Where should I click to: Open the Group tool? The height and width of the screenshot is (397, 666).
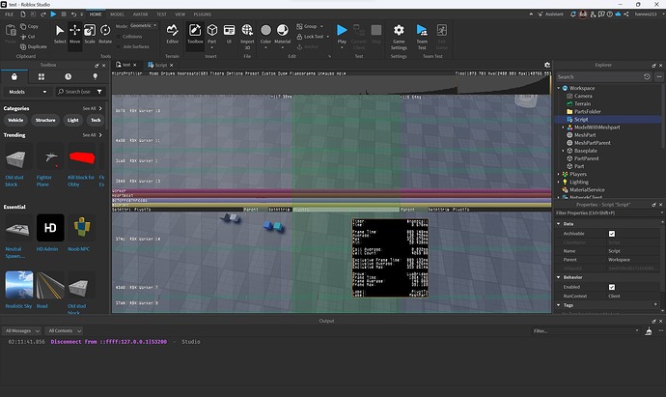tap(310, 26)
